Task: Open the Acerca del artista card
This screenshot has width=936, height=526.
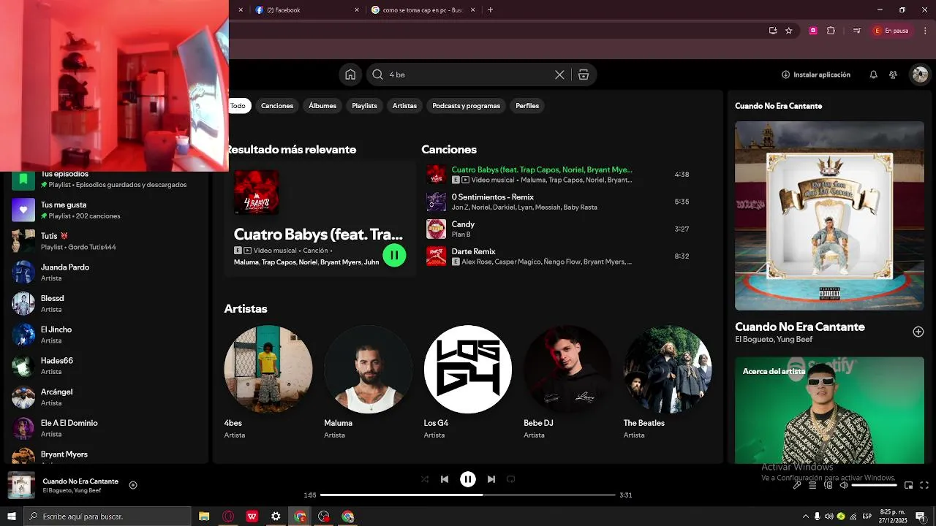Action: 829,410
